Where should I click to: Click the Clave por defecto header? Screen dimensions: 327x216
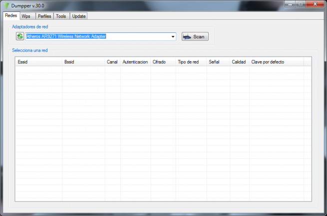click(276, 62)
